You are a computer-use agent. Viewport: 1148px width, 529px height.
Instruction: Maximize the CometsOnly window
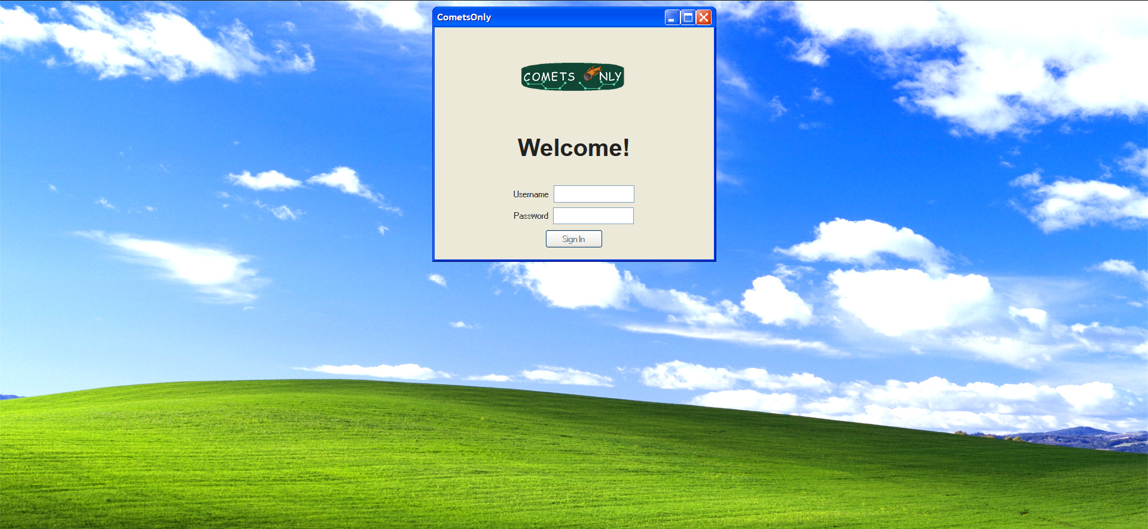(x=688, y=17)
